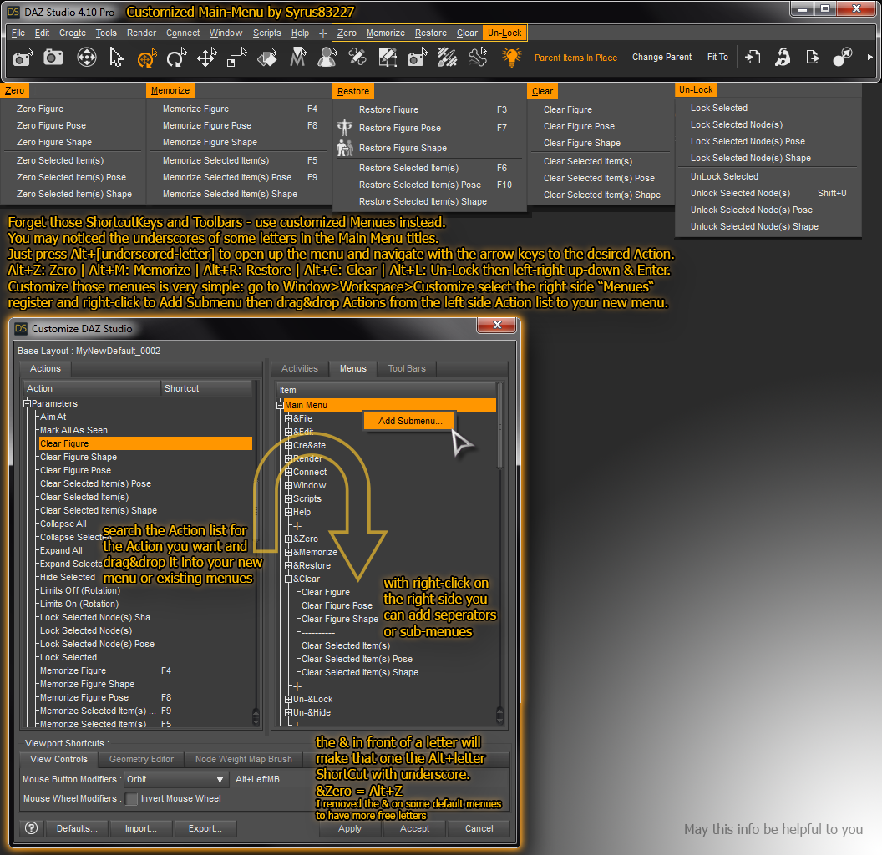
Task: Collapse the Parameters group in the Actions list
Action: pos(27,403)
